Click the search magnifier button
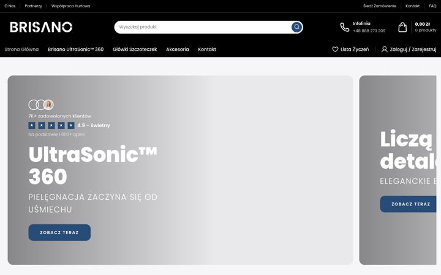The image size is (441, 275). [x=296, y=28]
